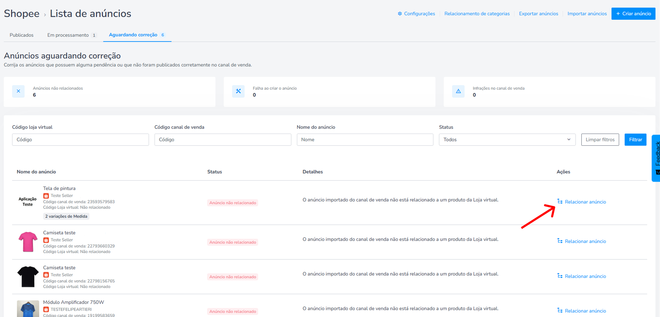Open the Feedback side tab
Viewport: 660px width, 317px height.
coord(656,158)
